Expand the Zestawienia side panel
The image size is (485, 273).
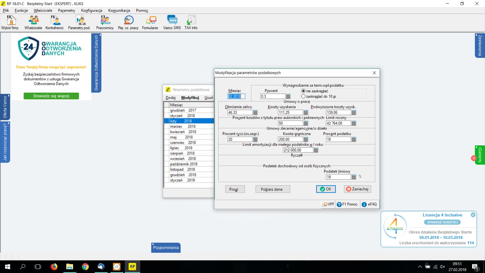click(480, 45)
